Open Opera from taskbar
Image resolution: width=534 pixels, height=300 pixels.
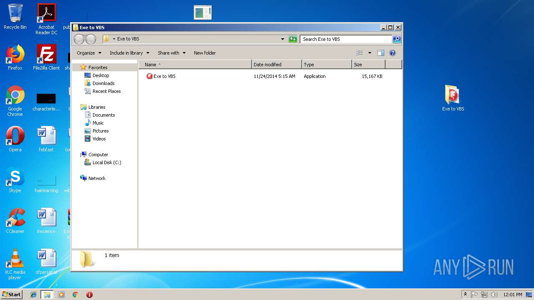click(89, 295)
